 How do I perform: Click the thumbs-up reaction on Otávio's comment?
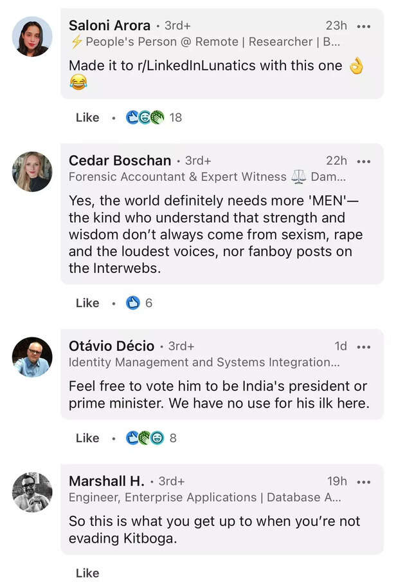click(132, 438)
